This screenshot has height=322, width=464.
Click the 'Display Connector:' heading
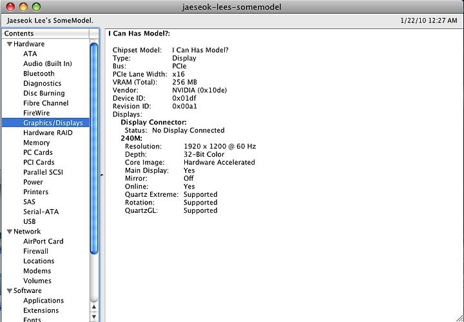pos(153,123)
